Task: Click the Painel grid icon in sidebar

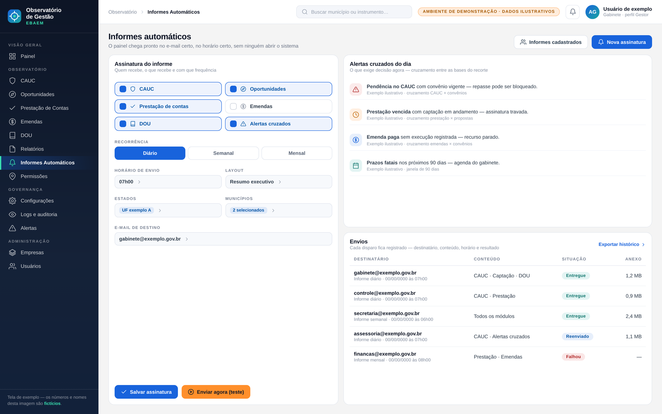Action: [x=12, y=56]
